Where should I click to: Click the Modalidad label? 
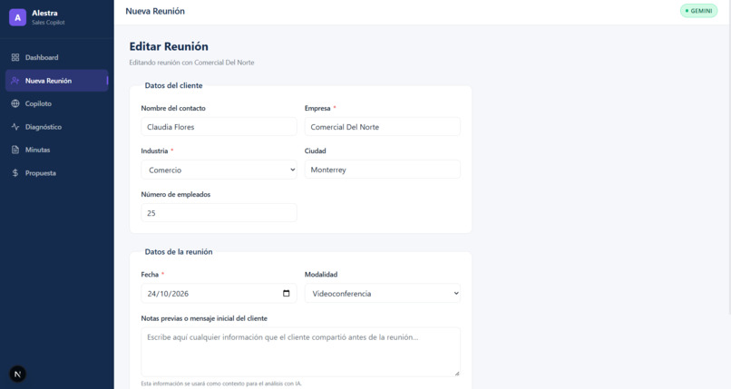click(321, 275)
